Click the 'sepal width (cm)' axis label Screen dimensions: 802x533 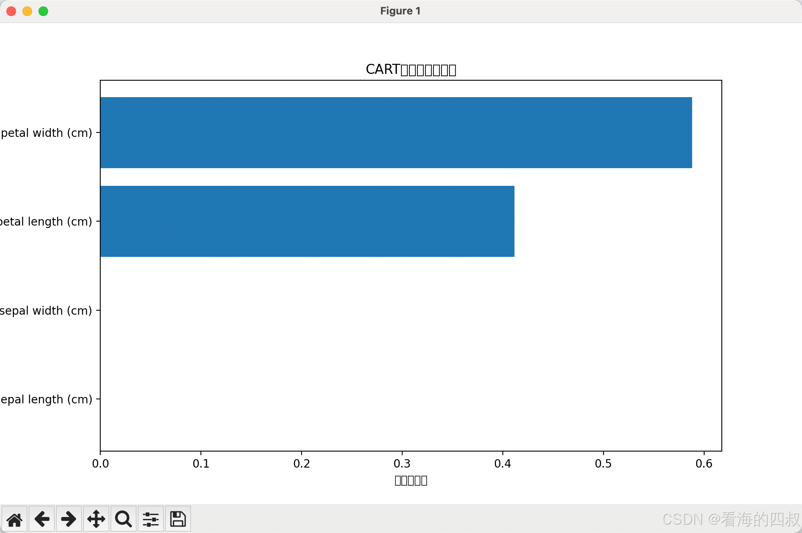tap(46, 311)
